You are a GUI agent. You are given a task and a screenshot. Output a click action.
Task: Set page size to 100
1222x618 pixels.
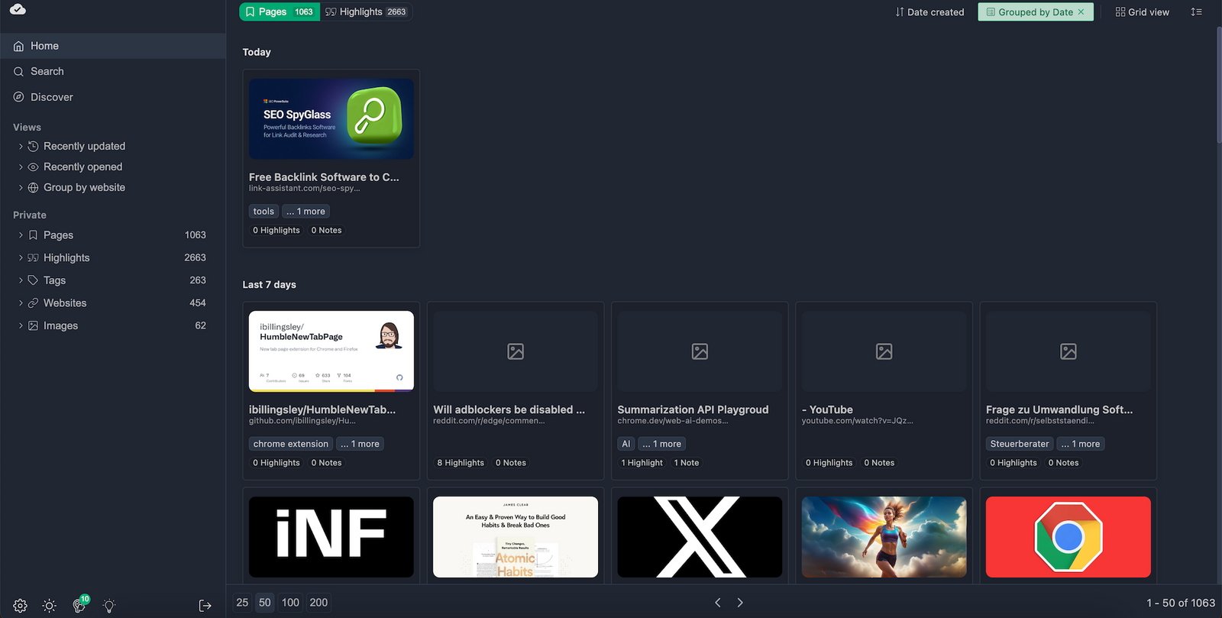tap(290, 603)
